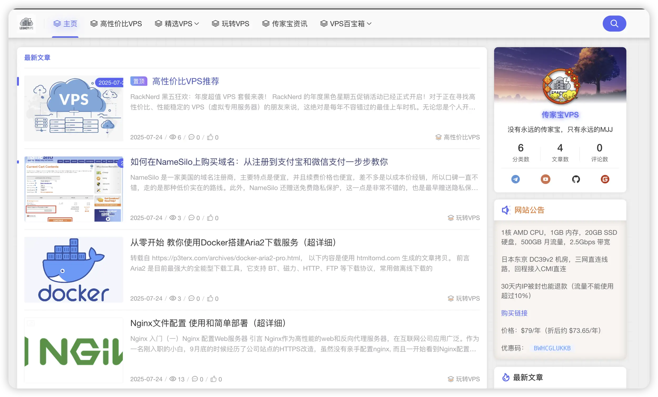Viewport: 658px width, 397px height.
Task: Click the 置顶 pinned badge
Action: pos(139,81)
